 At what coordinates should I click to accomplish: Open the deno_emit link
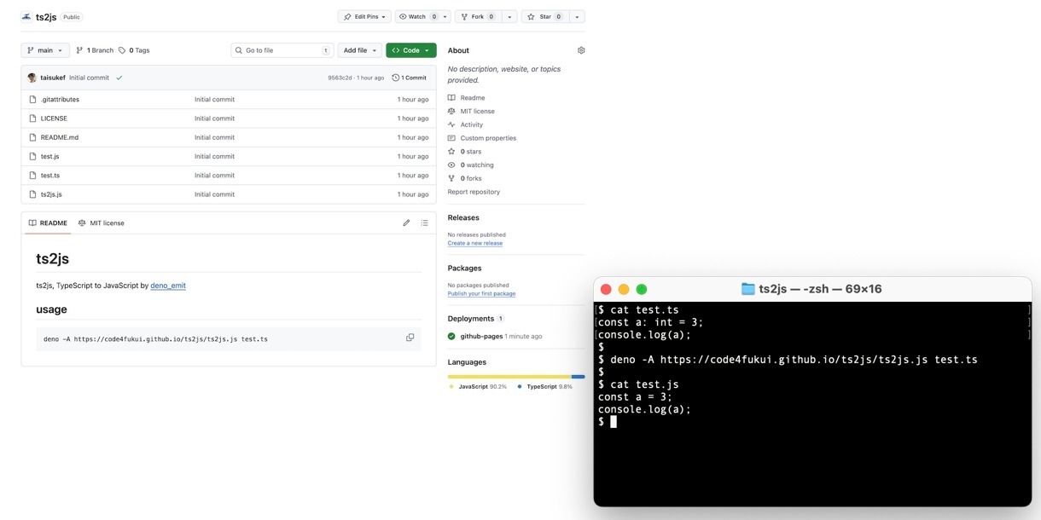pyautogui.click(x=168, y=286)
